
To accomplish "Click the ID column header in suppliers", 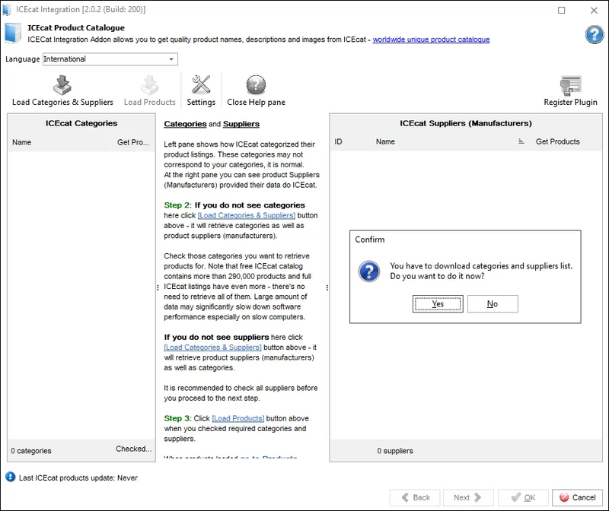I will [339, 141].
